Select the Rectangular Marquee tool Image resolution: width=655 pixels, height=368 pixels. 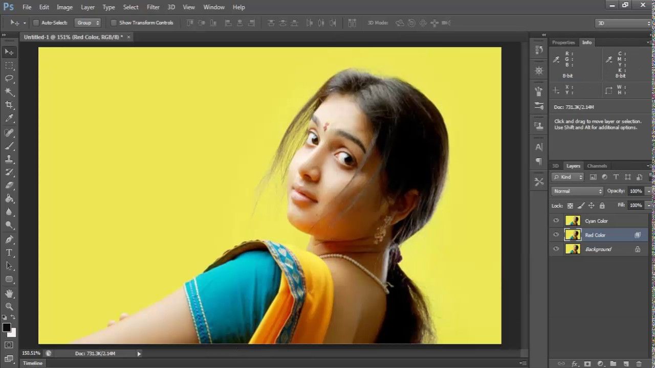[x=9, y=65]
